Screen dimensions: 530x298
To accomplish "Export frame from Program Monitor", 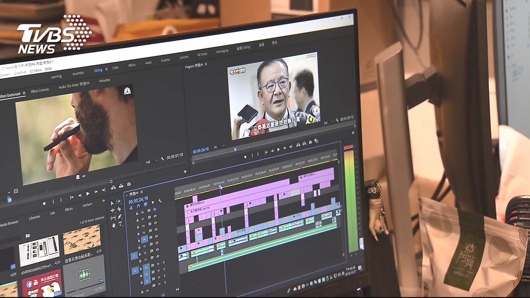I will coord(310,142).
